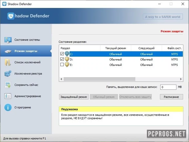189x142 pixels.
Task: Click the Раздел column header
Action: click(x=80, y=48)
